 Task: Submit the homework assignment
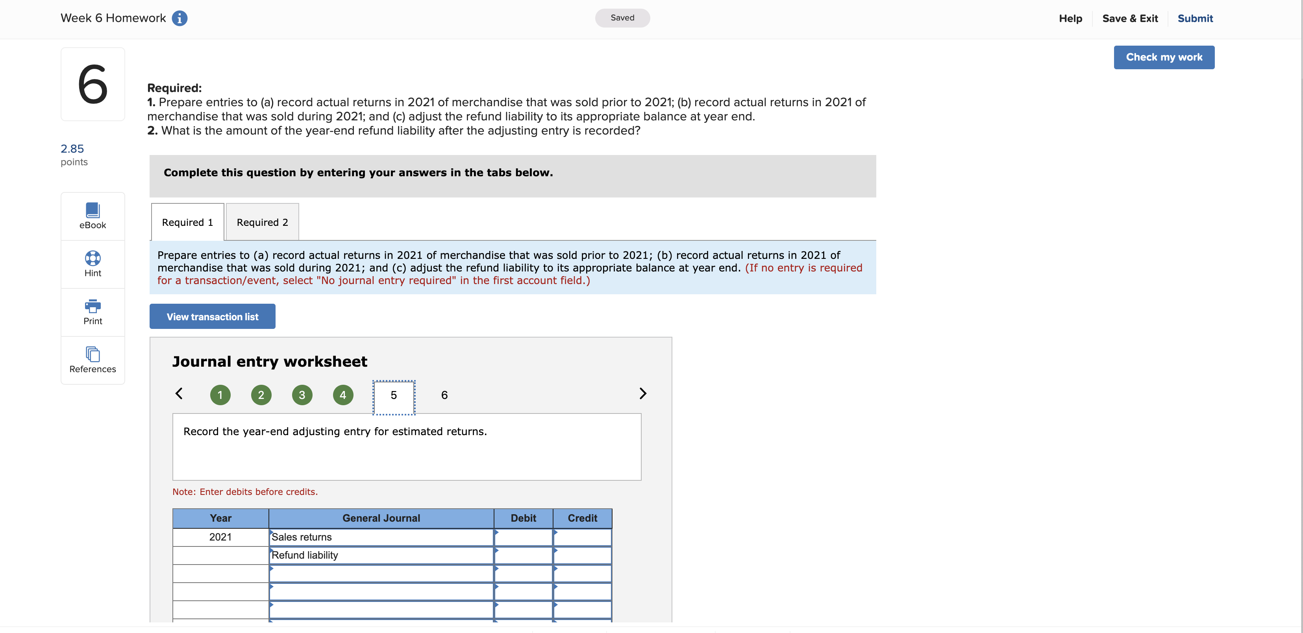(x=1195, y=18)
